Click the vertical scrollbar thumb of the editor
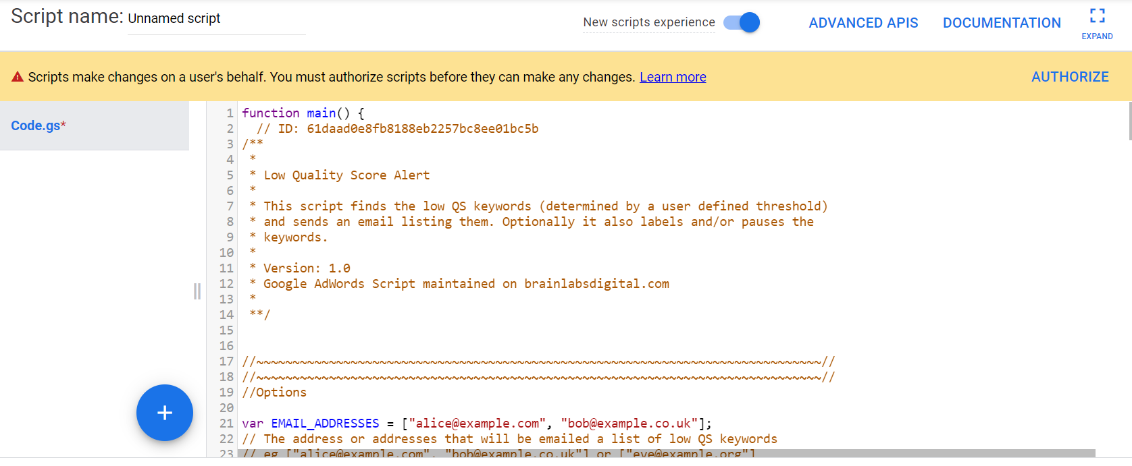Image resolution: width=1132 pixels, height=466 pixels. click(x=1130, y=121)
